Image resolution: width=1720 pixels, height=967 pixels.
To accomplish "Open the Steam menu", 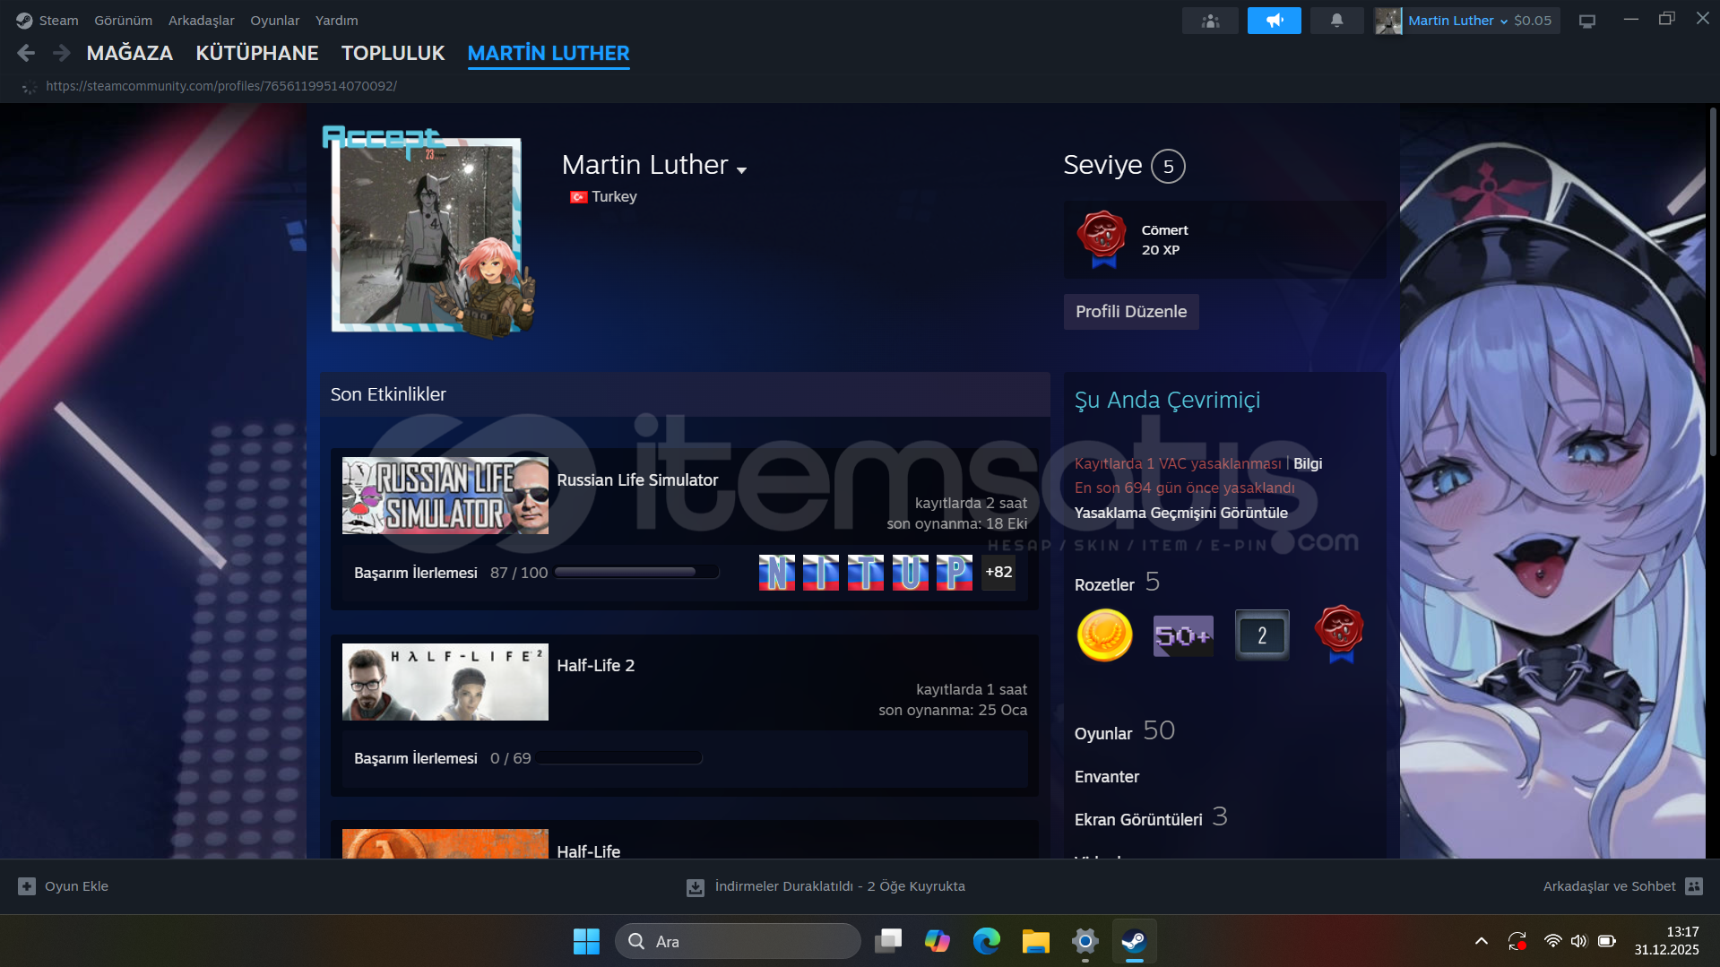I will [x=58, y=21].
